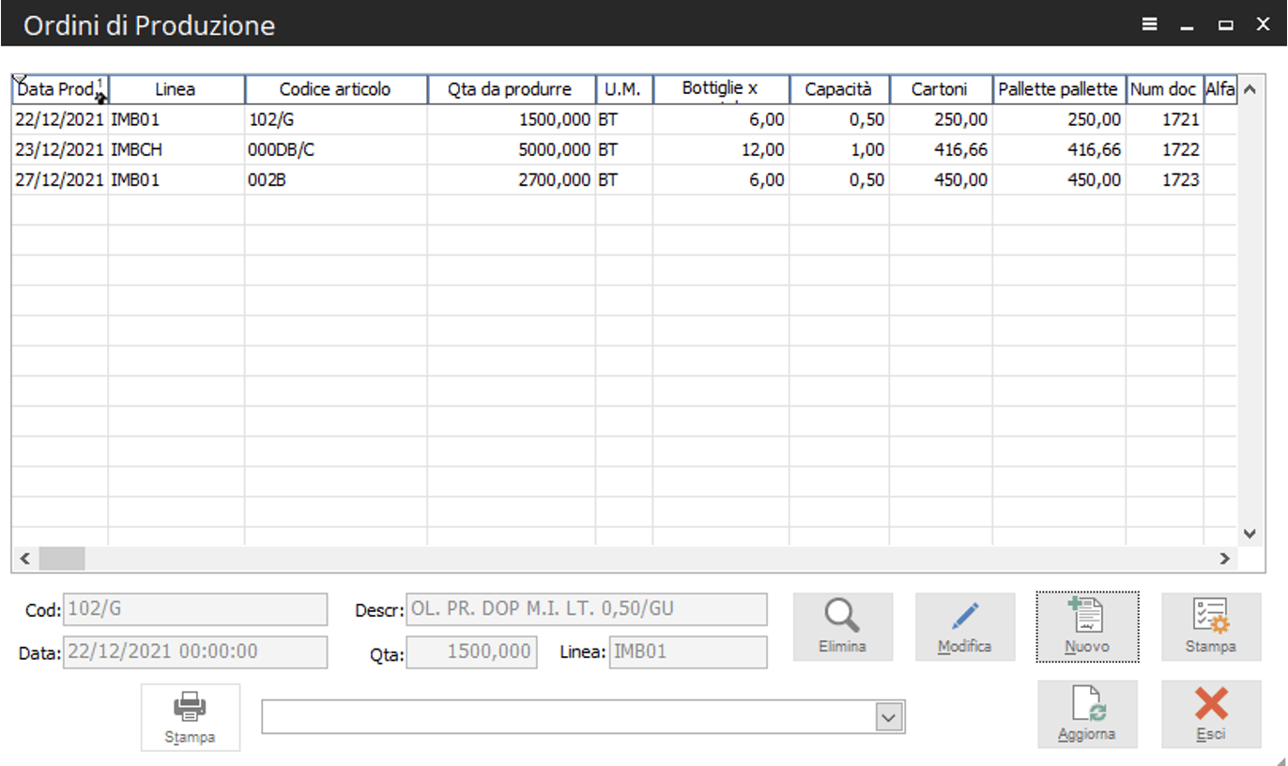Image resolution: width=1288 pixels, height=766 pixels.
Task: Click the Pallette pallette column header
Action: [1059, 89]
